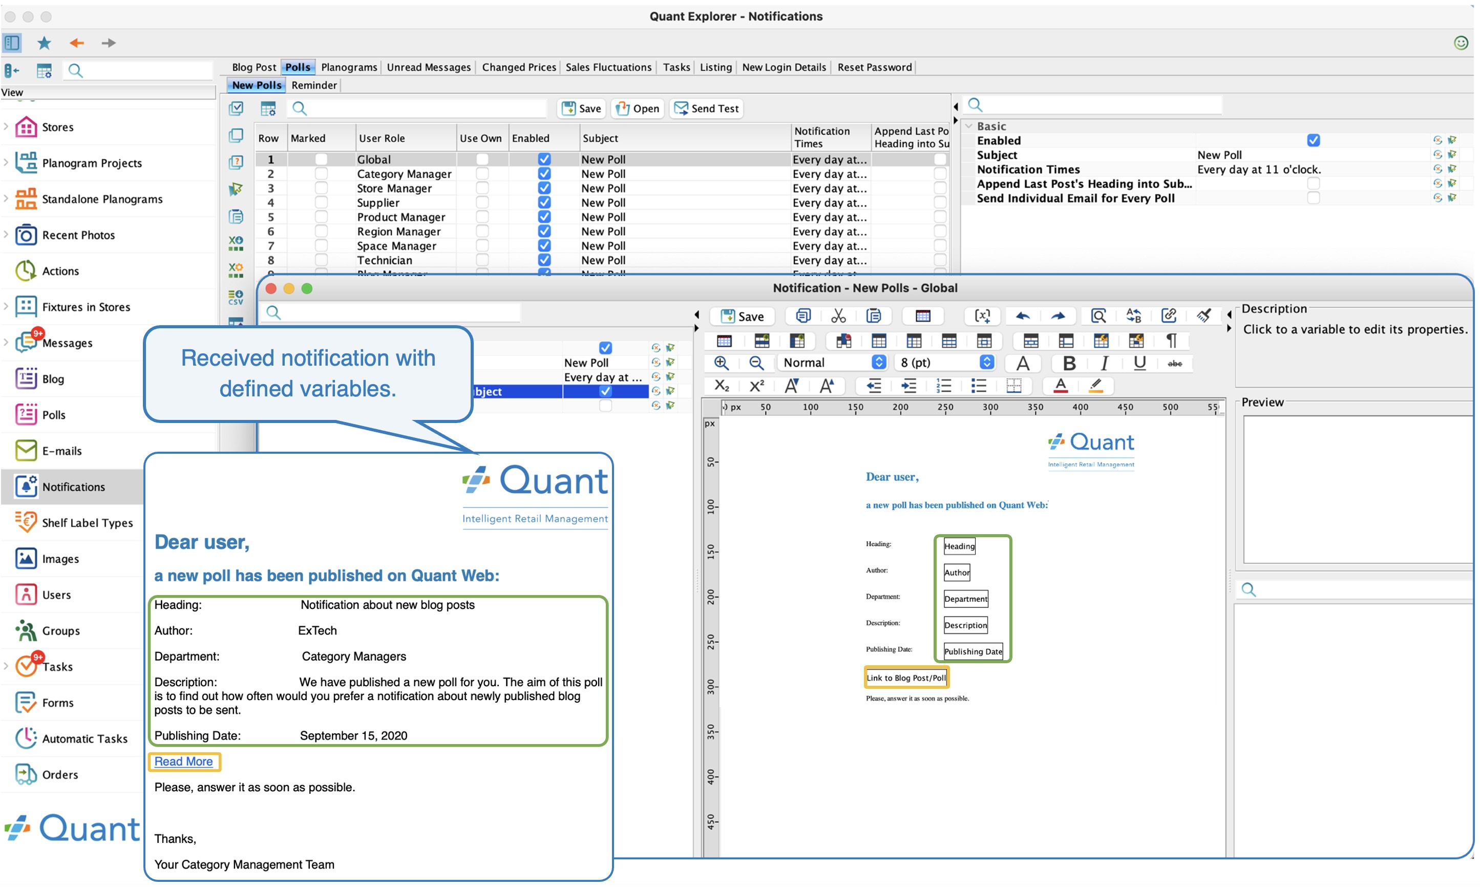This screenshot has width=1480, height=887.
Task: Click the Strikethrough icon
Action: [x=1175, y=364]
